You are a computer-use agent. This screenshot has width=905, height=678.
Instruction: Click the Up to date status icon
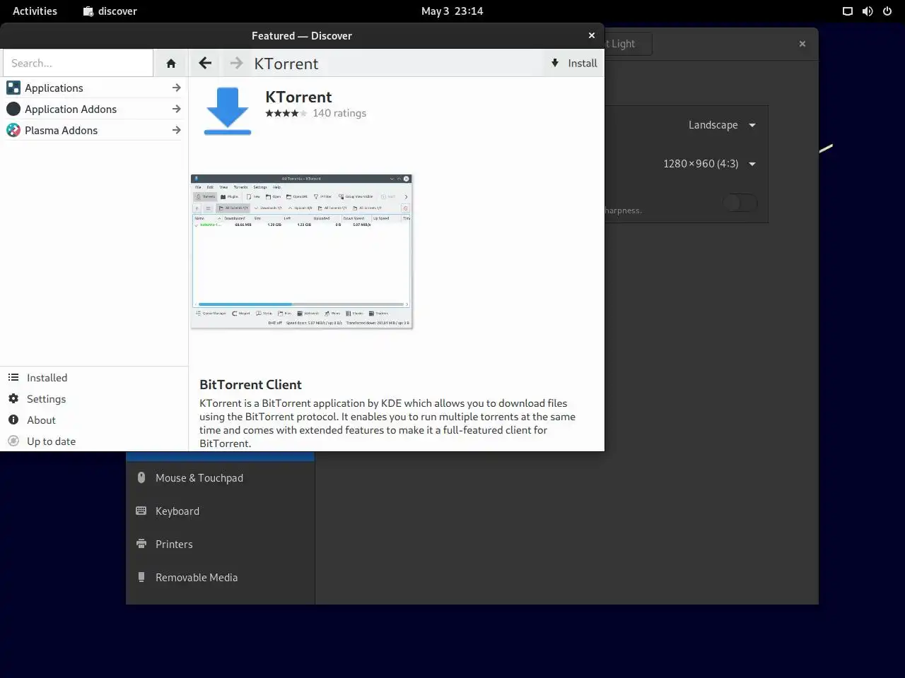tap(13, 441)
